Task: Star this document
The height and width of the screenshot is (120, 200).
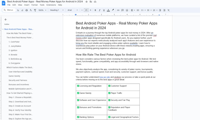Action: [x=86, y=2]
